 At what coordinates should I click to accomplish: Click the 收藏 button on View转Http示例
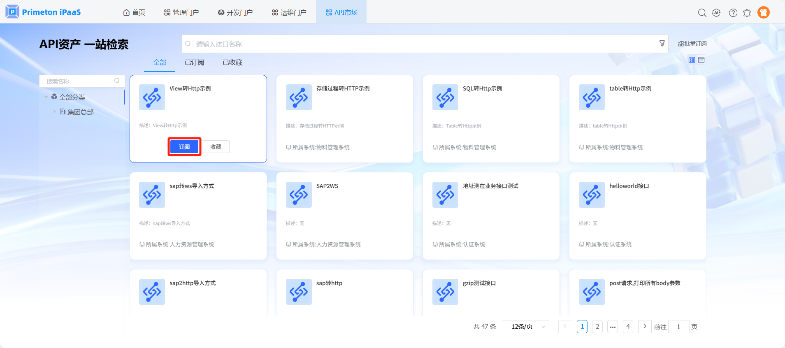click(x=216, y=147)
